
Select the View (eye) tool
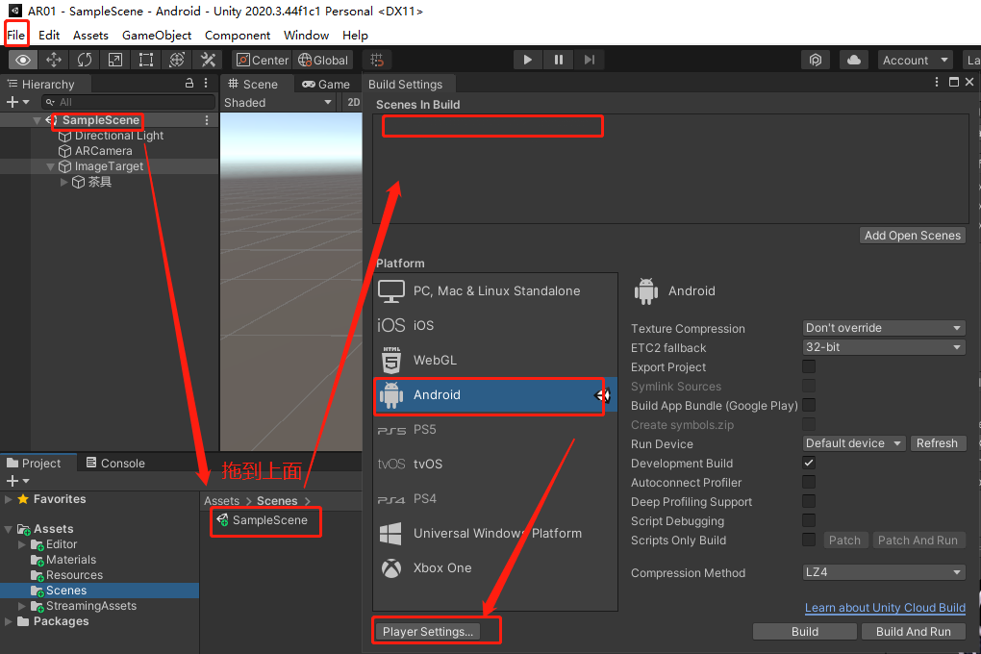pyautogui.click(x=23, y=60)
